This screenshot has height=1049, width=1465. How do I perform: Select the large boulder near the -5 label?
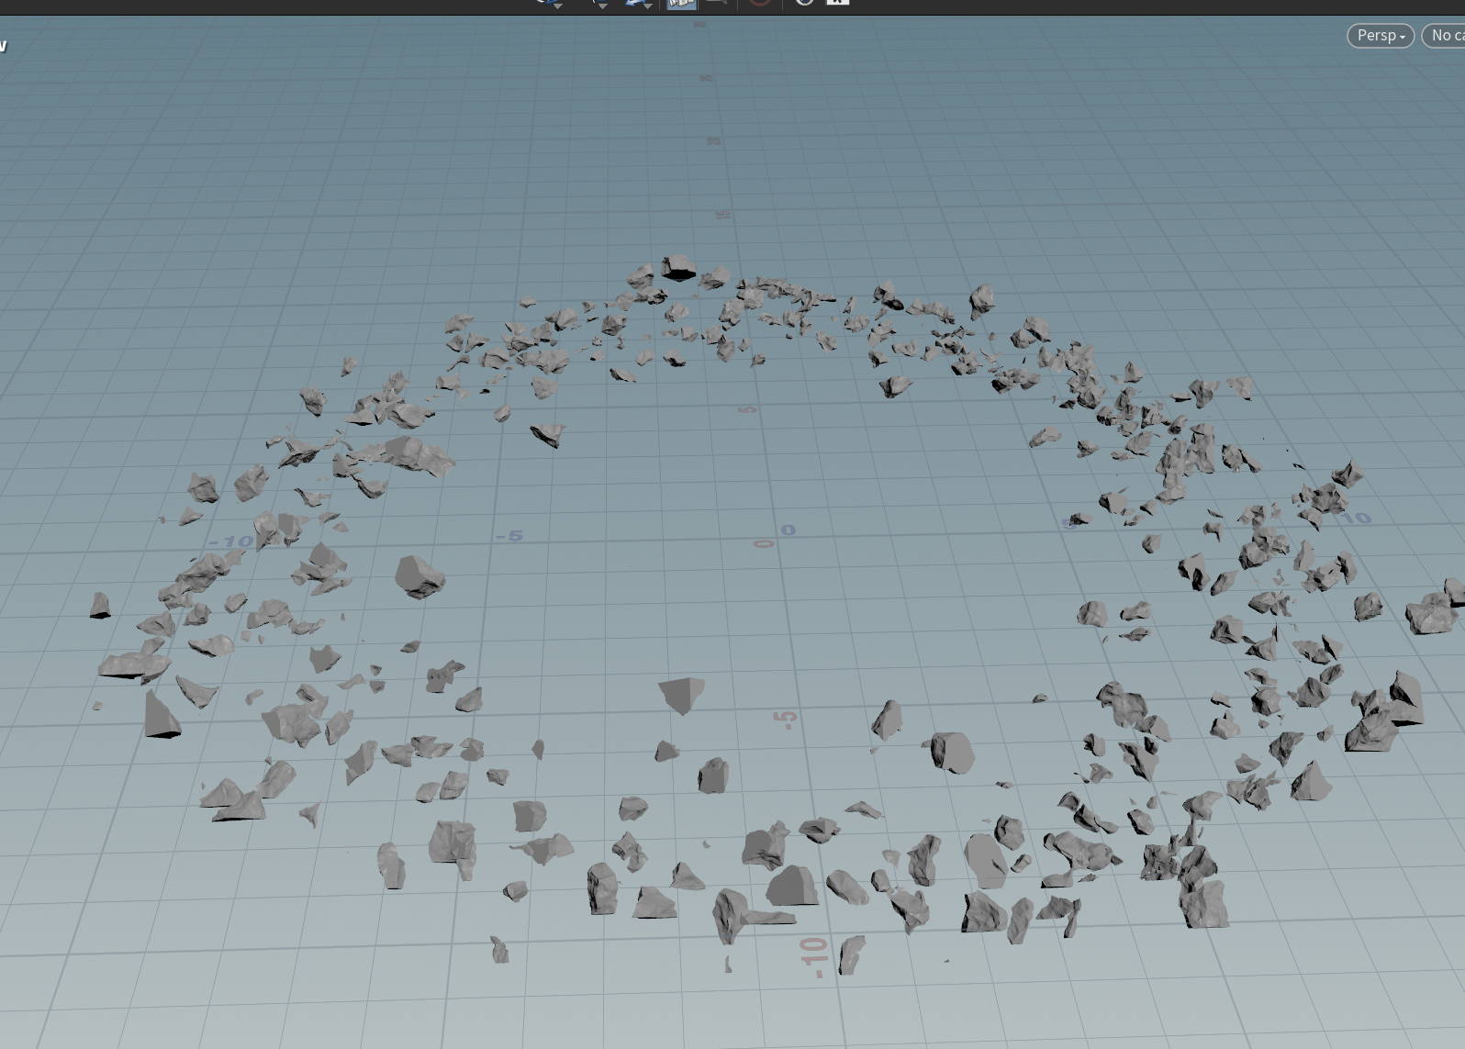(x=419, y=577)
